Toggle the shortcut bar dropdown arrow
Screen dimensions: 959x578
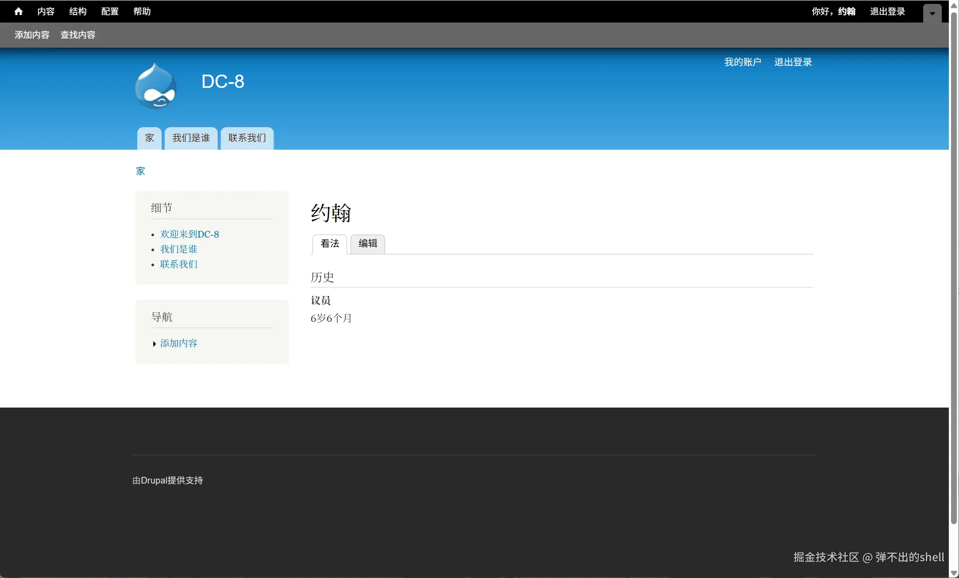(x=932, y=13)
